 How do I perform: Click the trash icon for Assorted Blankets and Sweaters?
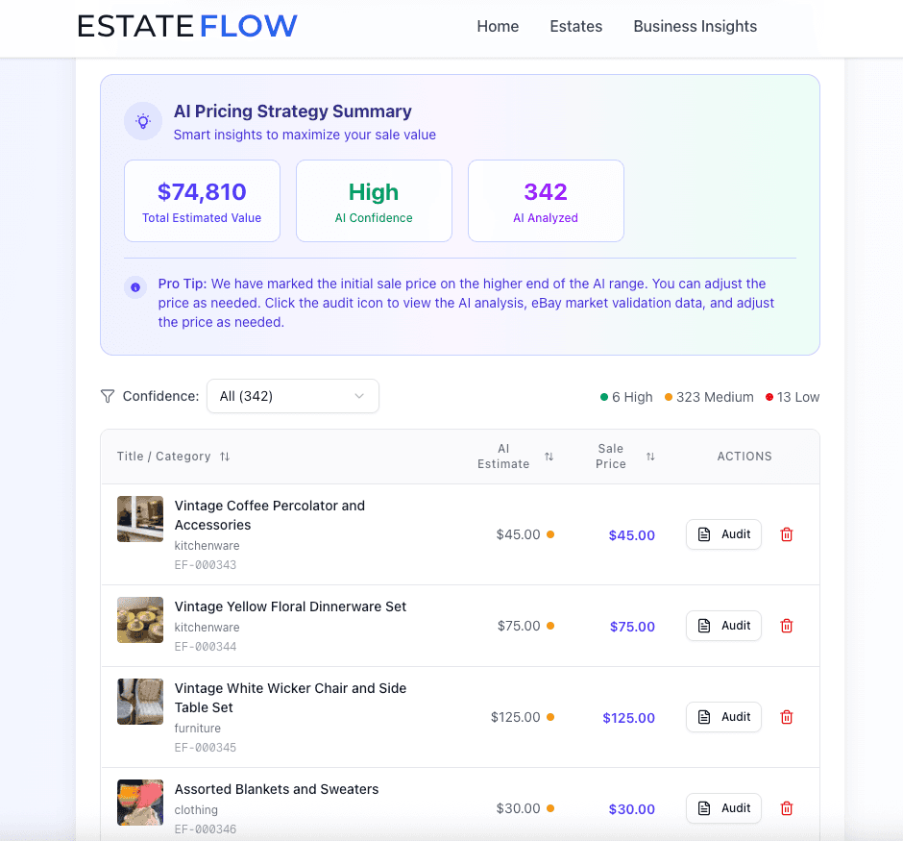click(x=786, y=808)
